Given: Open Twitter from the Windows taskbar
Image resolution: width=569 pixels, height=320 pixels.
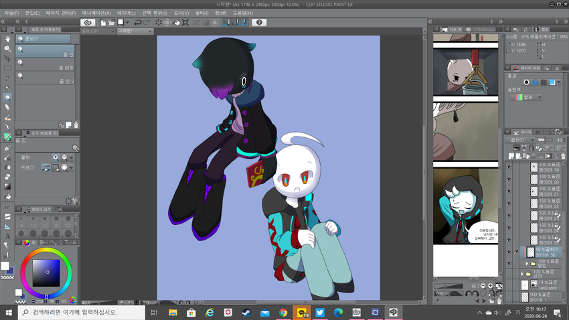Looking at the screenshot, I should 320,313.
